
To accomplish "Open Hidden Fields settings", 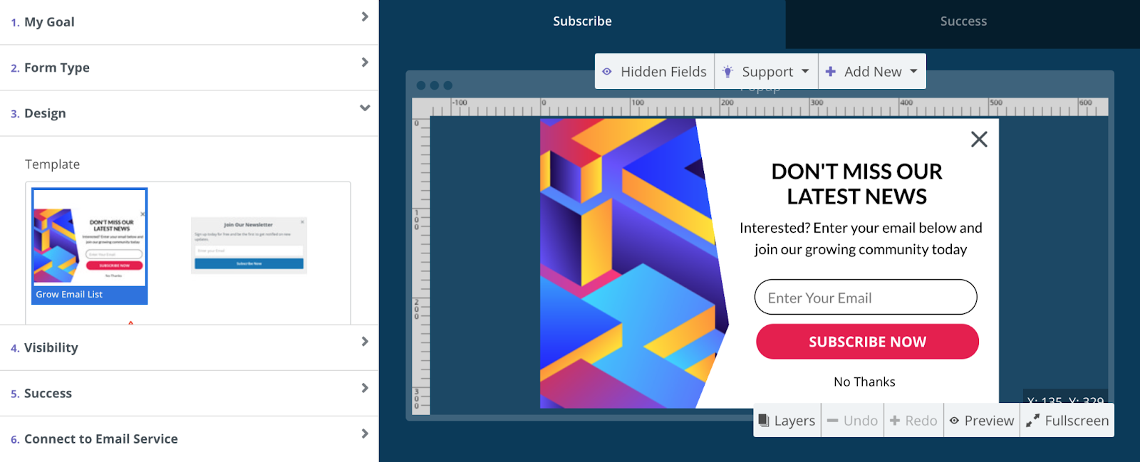I will (x=655, y=71).
